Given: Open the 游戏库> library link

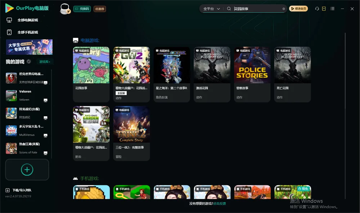Looking at the screenshot, I should click(x=45, y=62).
